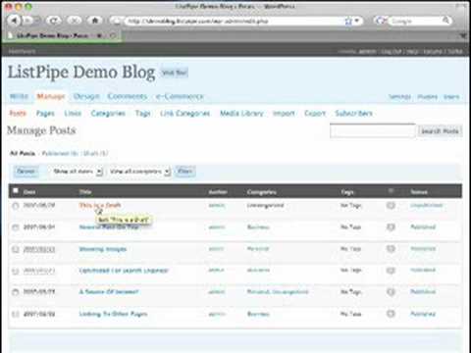471x353 pixels.
Task: Click inside the search posts text field
Action: (x=372, y=131)
